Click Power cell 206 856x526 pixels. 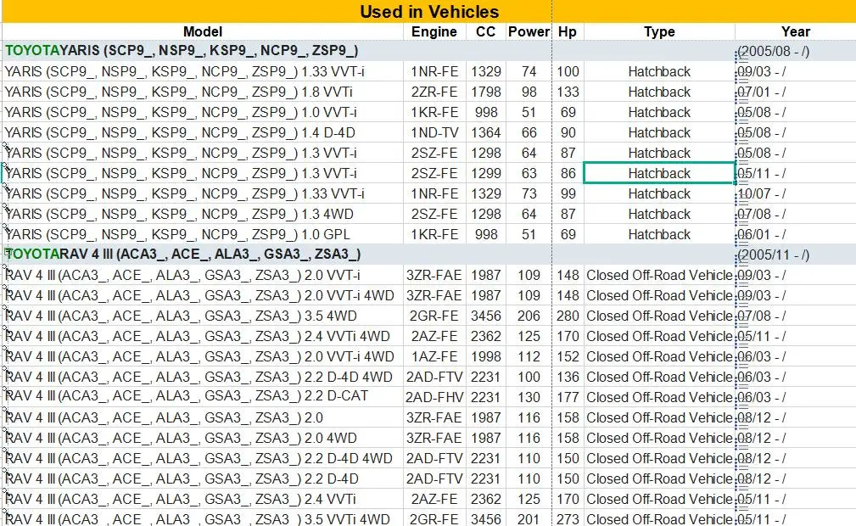pyautogui.click(x=529, y=316)
